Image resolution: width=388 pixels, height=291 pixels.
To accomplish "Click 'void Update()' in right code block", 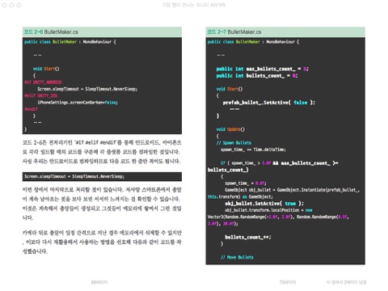I will [230, 129].
